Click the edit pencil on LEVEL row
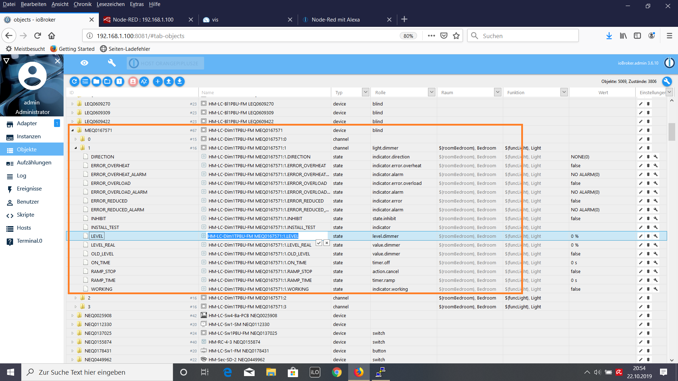Screen dimensions: 678x381 tap(641, 236)
